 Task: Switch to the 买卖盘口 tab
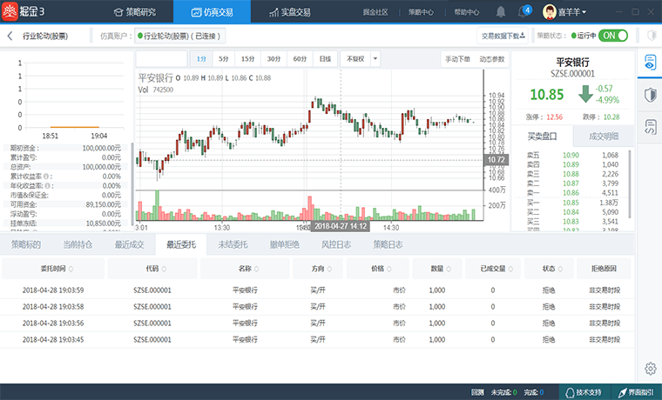pos(542,137)
